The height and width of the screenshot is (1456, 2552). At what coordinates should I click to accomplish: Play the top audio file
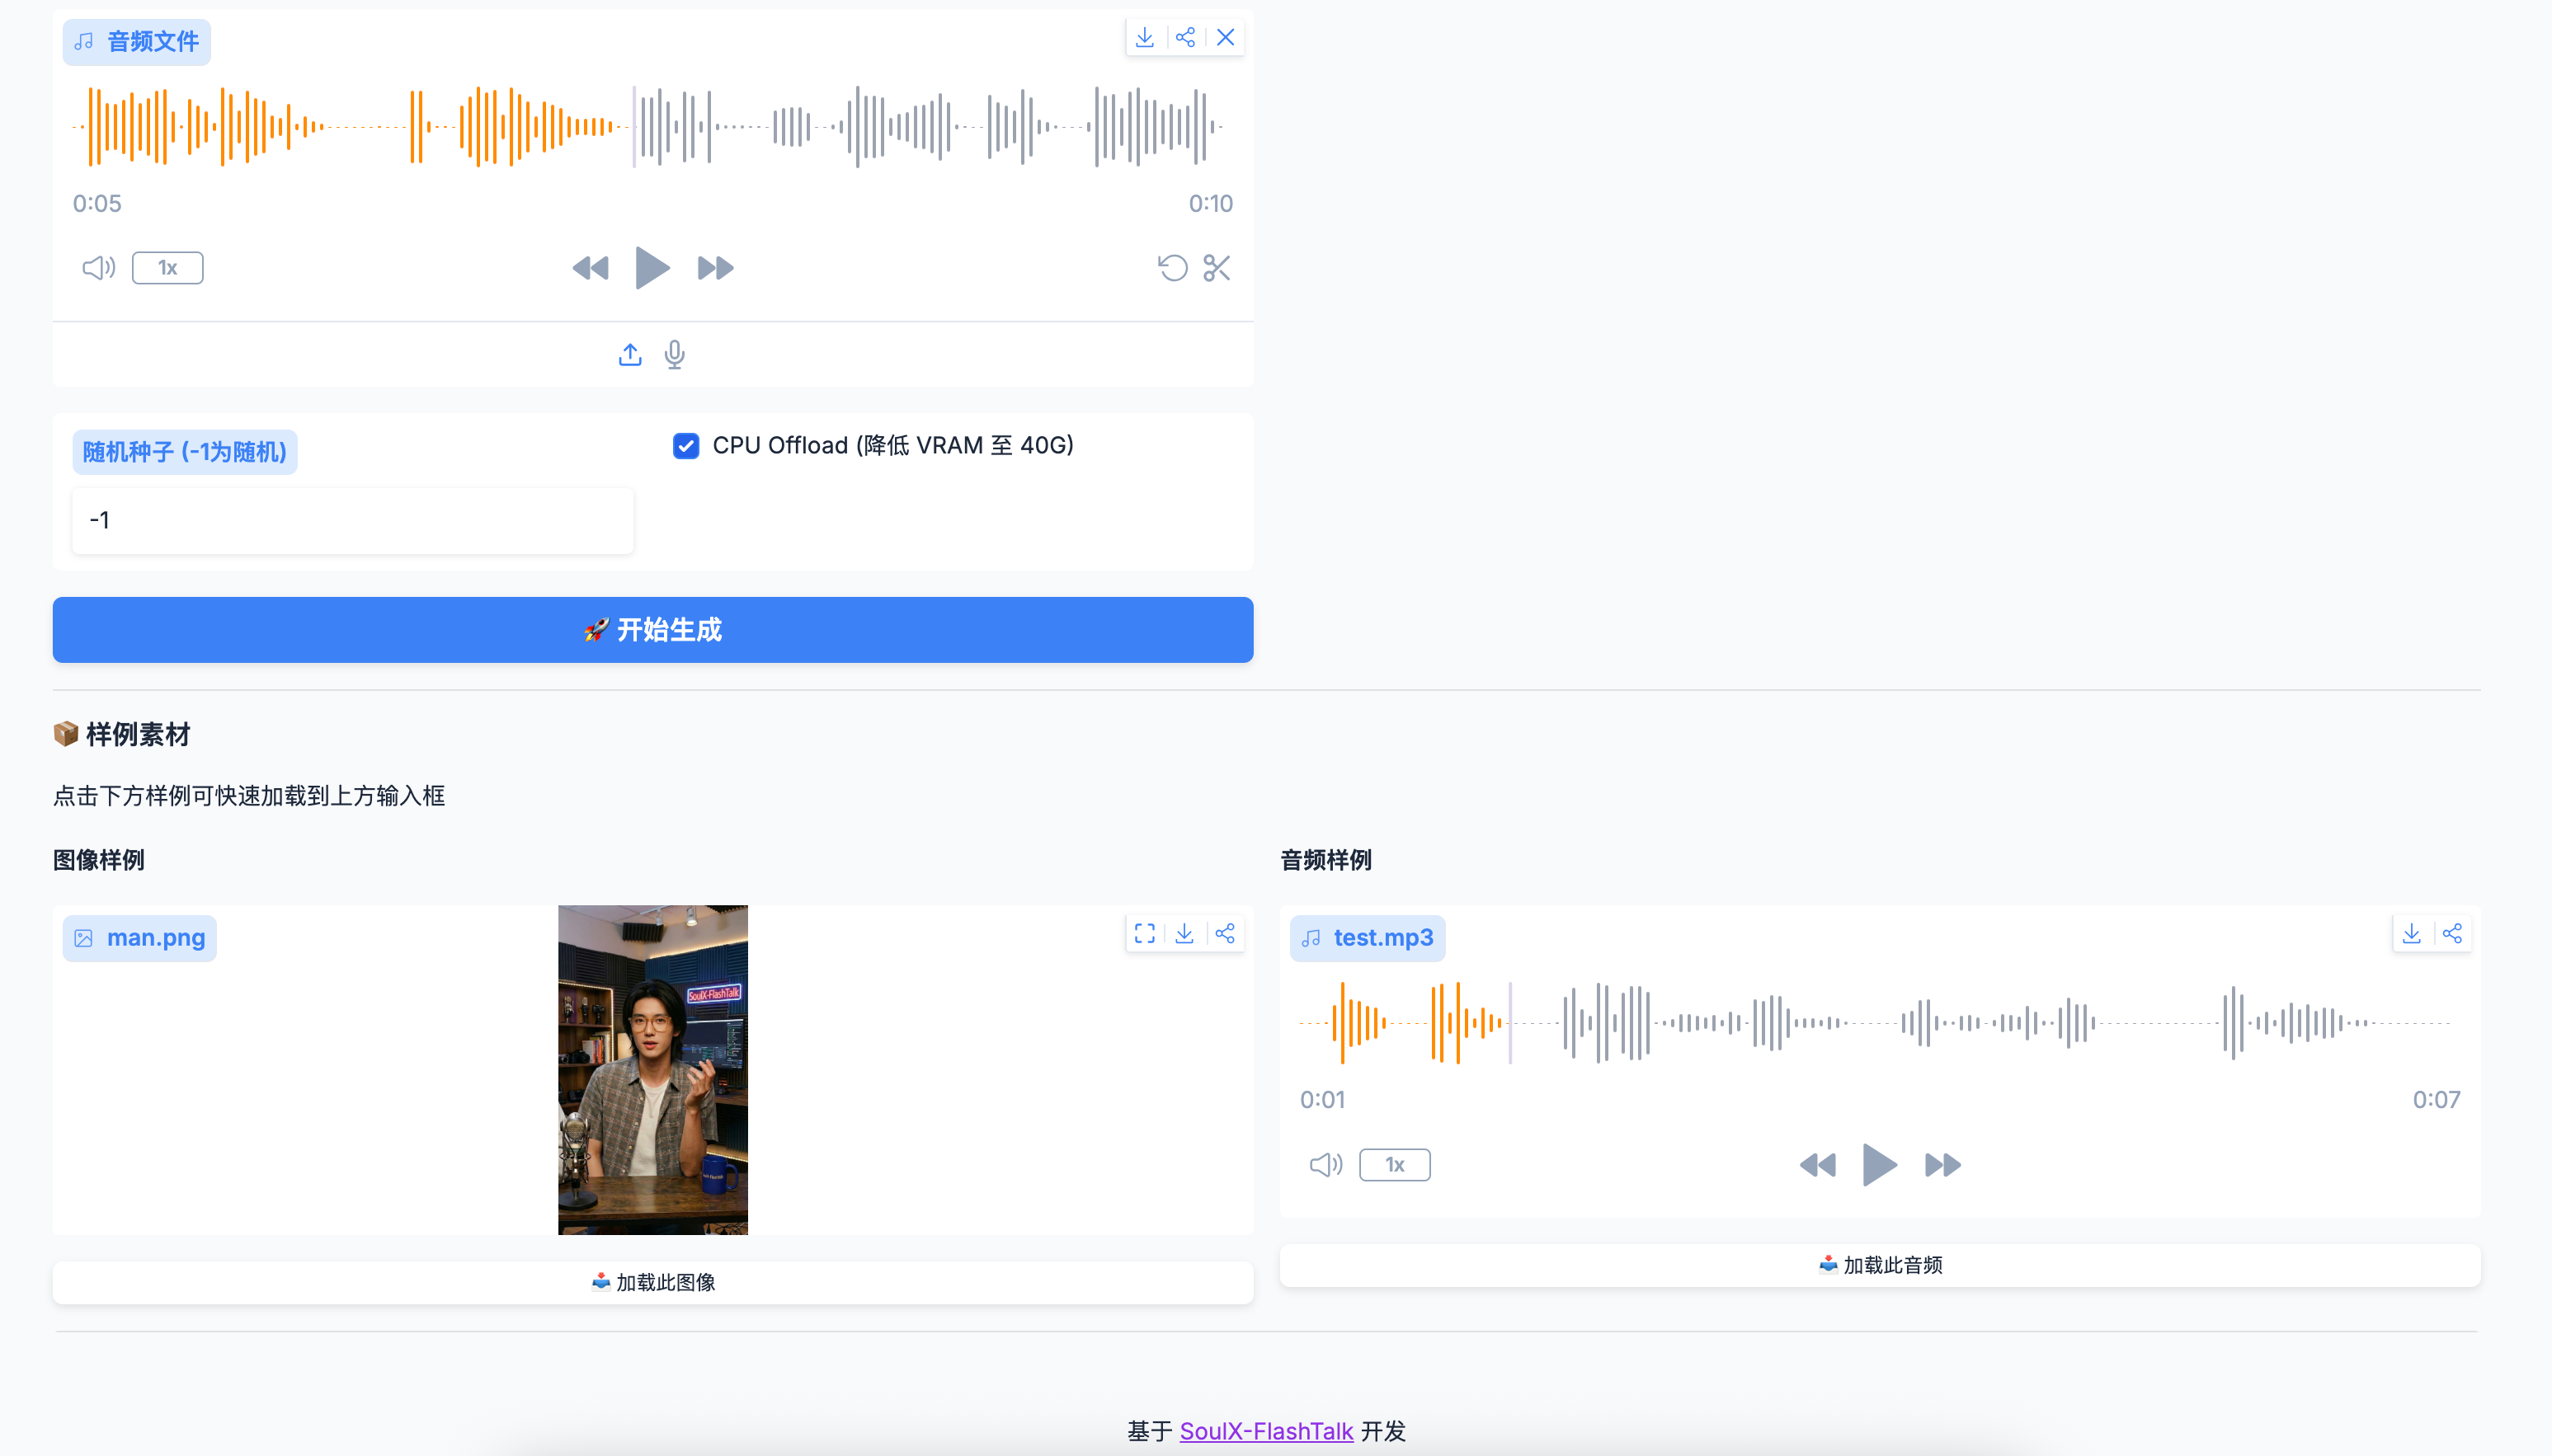(652, 268)
